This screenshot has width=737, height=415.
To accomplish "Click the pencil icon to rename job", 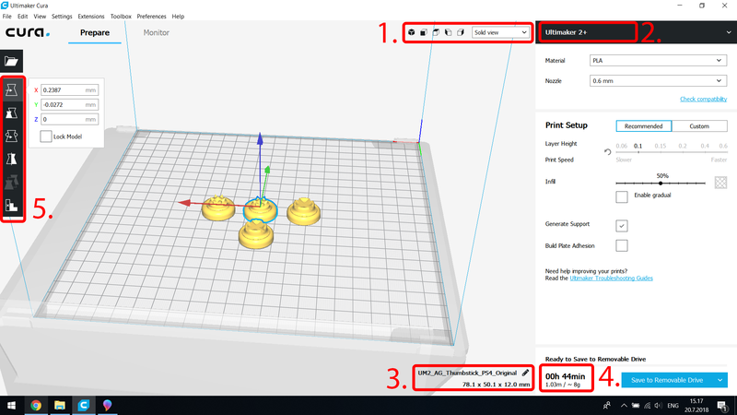I will click(525, 373).
